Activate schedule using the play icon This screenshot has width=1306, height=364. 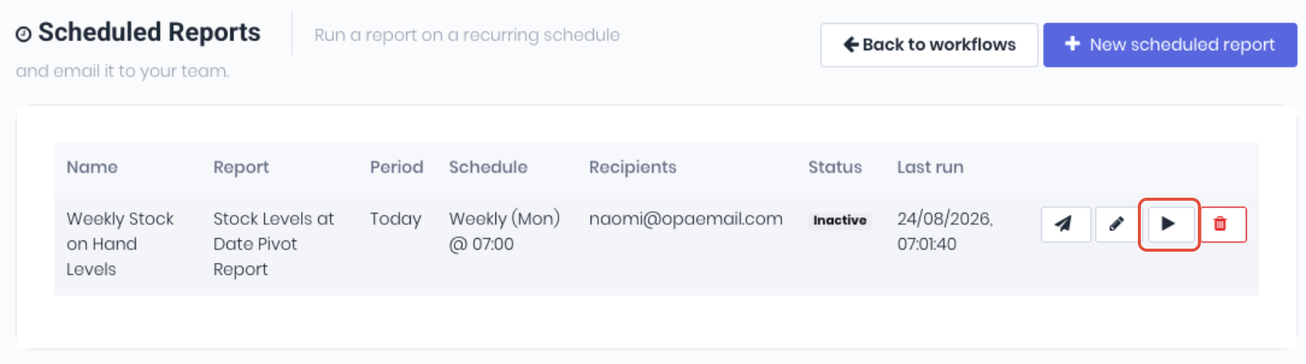1168,224
